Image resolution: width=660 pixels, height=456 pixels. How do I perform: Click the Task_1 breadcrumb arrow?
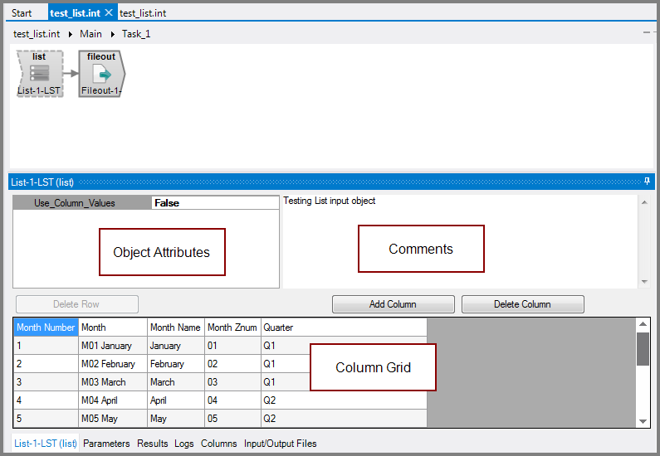112,34
